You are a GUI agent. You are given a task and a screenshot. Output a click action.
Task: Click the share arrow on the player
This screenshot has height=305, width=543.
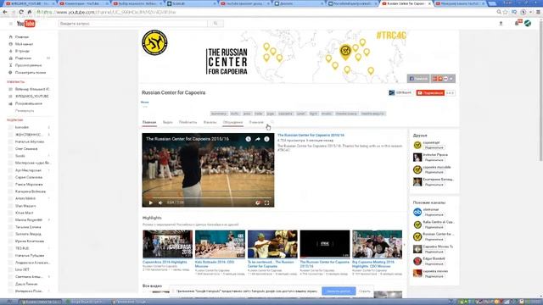tap(258, 139)
